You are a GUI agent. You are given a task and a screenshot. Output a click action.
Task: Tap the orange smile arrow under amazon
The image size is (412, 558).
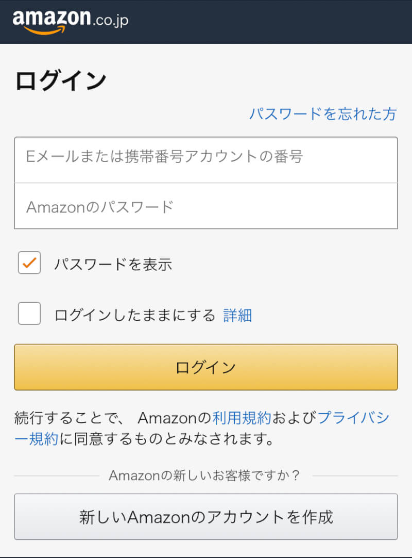(x=45, y=31)
